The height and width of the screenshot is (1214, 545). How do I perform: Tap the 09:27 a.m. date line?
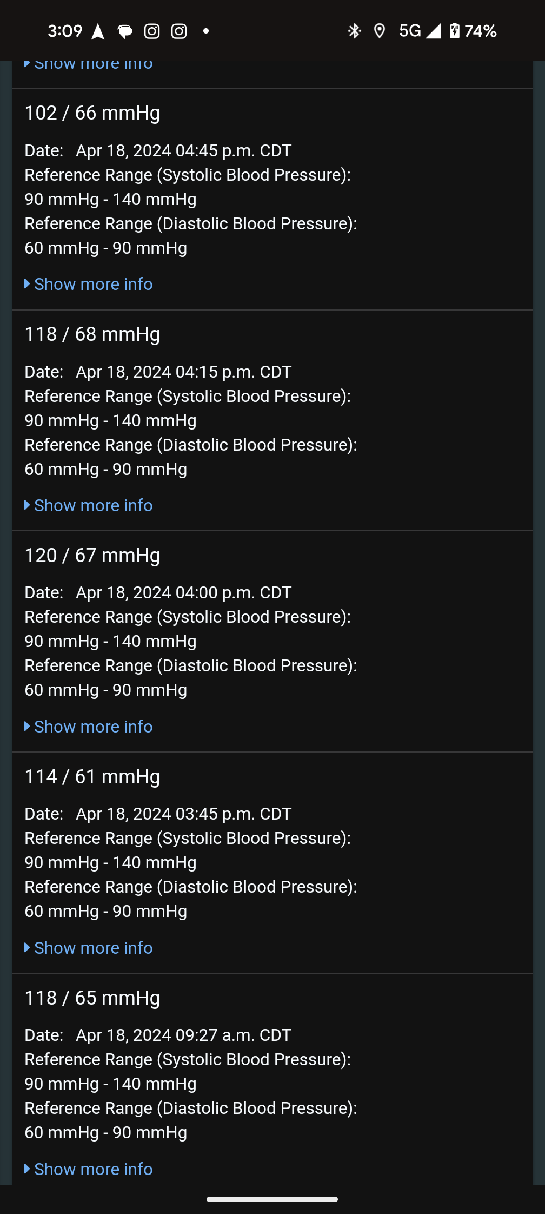tap(158, 1035)
